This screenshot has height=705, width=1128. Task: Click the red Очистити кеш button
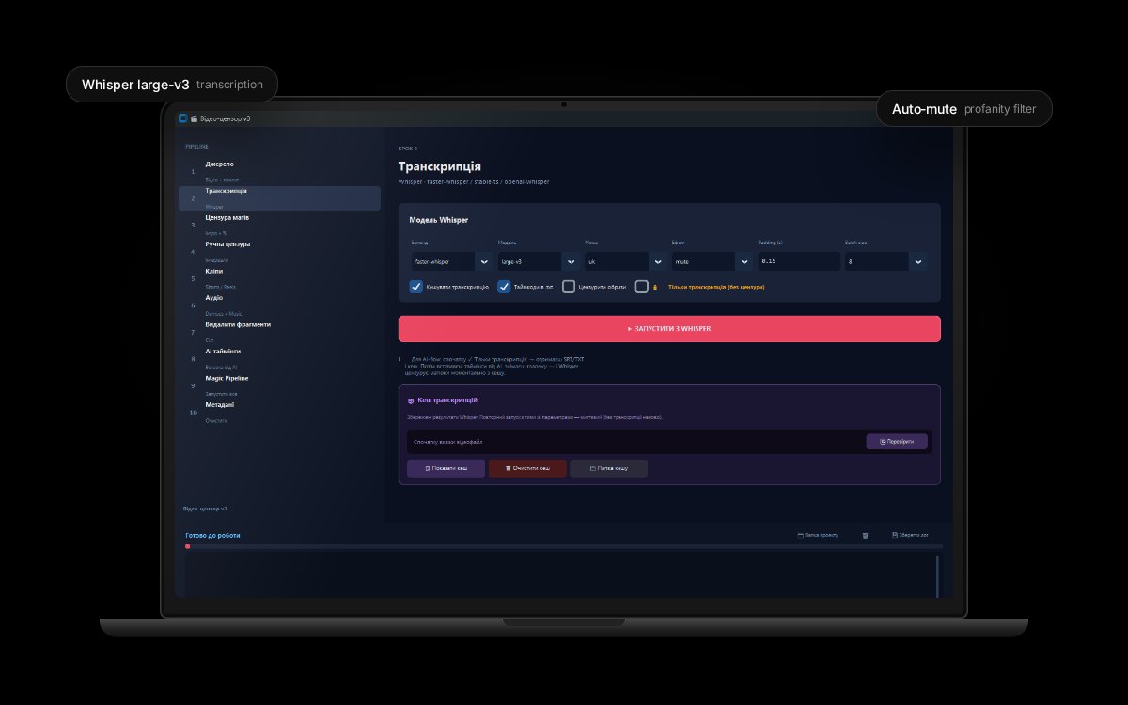pos(527,468)
